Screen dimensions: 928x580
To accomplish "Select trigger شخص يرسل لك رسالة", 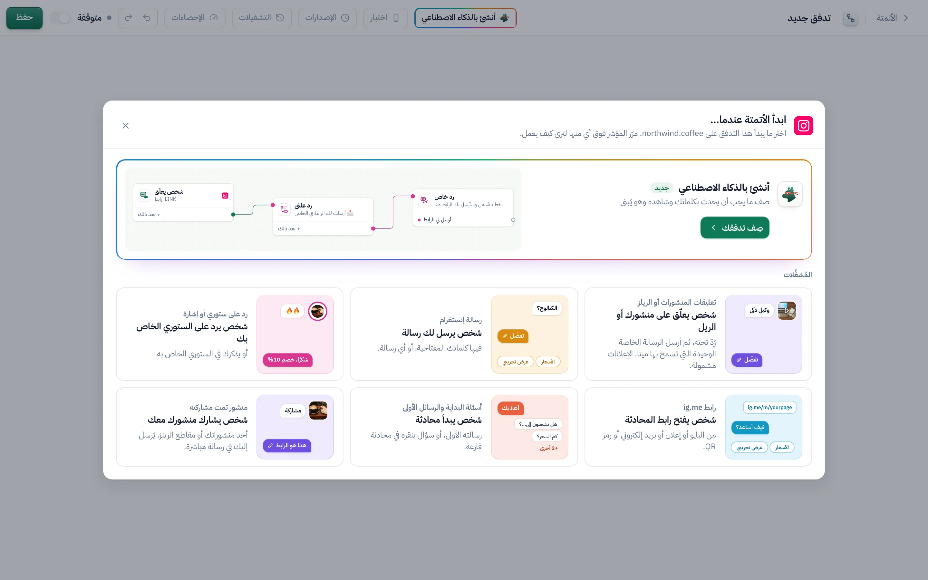I will click(464, 334).
